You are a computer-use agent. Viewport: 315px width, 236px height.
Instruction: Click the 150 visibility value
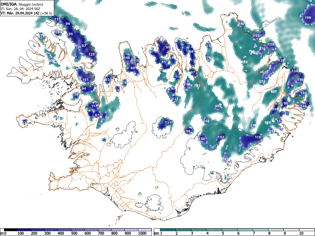pyautogui.click(x=202, y=139)
